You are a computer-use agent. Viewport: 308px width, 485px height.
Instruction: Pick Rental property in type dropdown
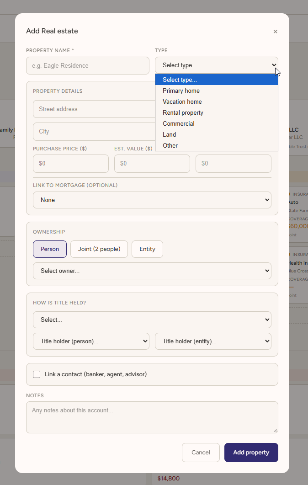click(217, 112)
